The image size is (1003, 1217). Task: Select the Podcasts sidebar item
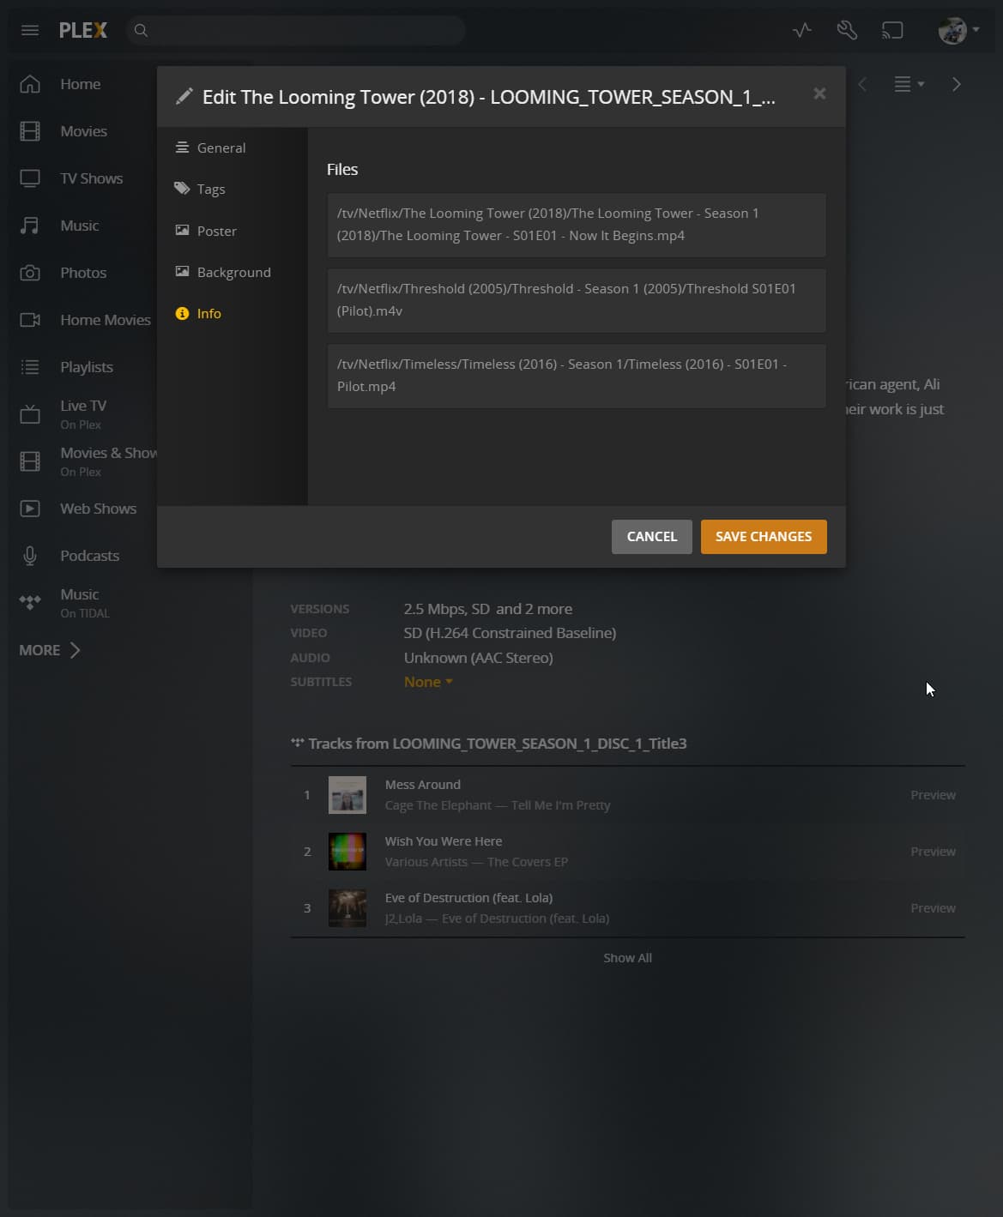click(89, 555)
